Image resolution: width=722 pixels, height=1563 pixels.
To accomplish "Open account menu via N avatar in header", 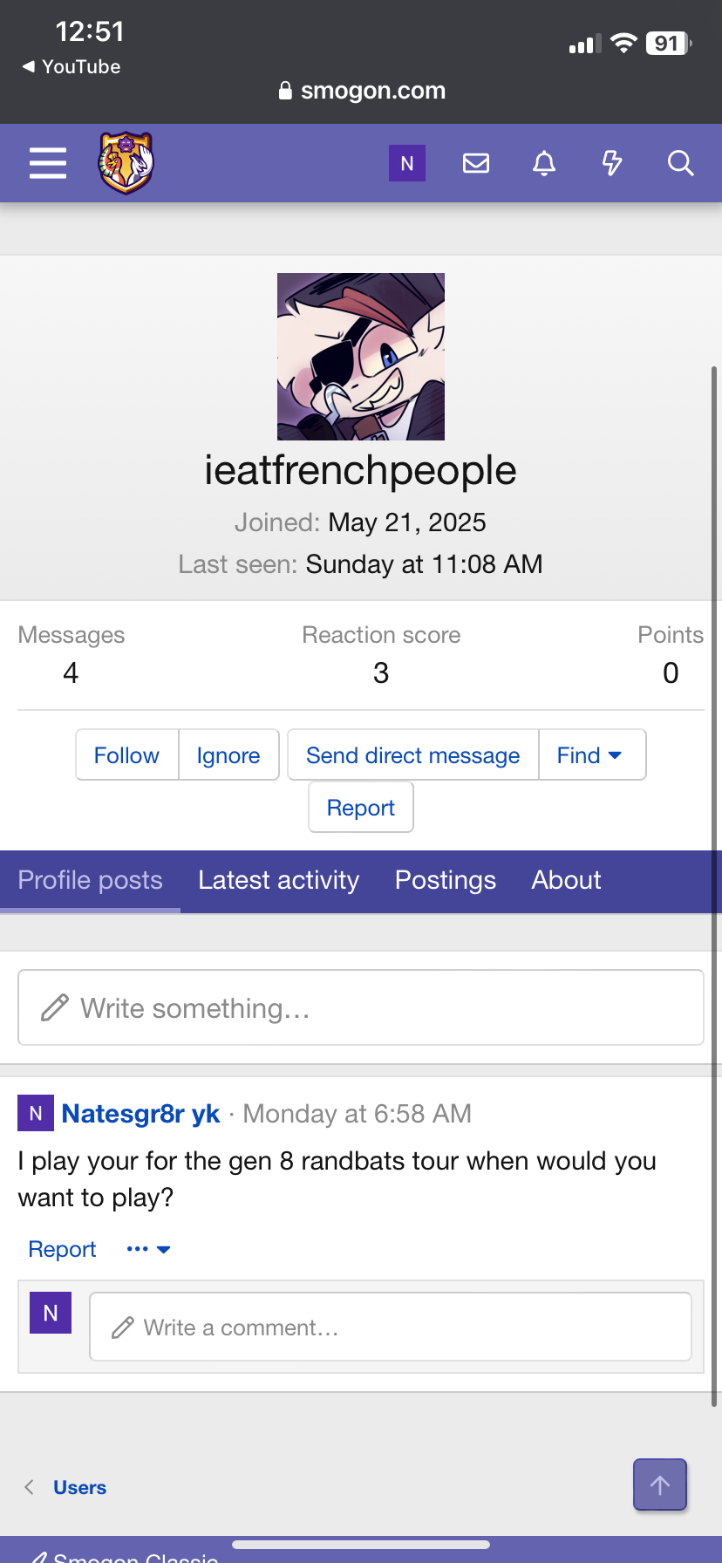I will (x=407, y=163).
